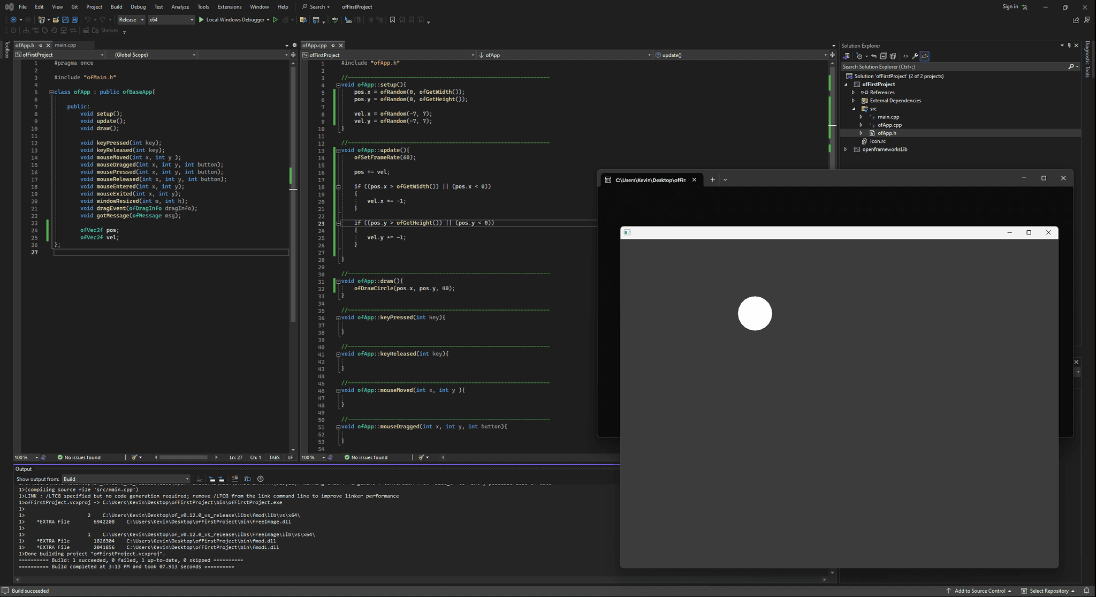1096x597 pixels.
Task: Click the Save All icon
Action: (74, 20)
